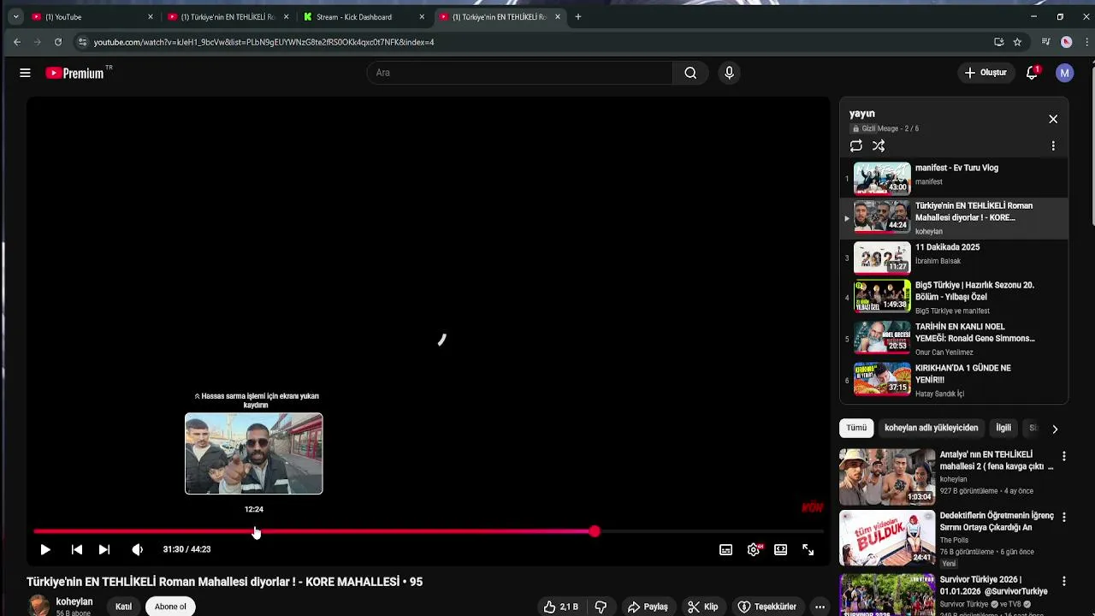Click the koheylan channel avatar
Screen dimensions: 1095x616
pos(38,606)
